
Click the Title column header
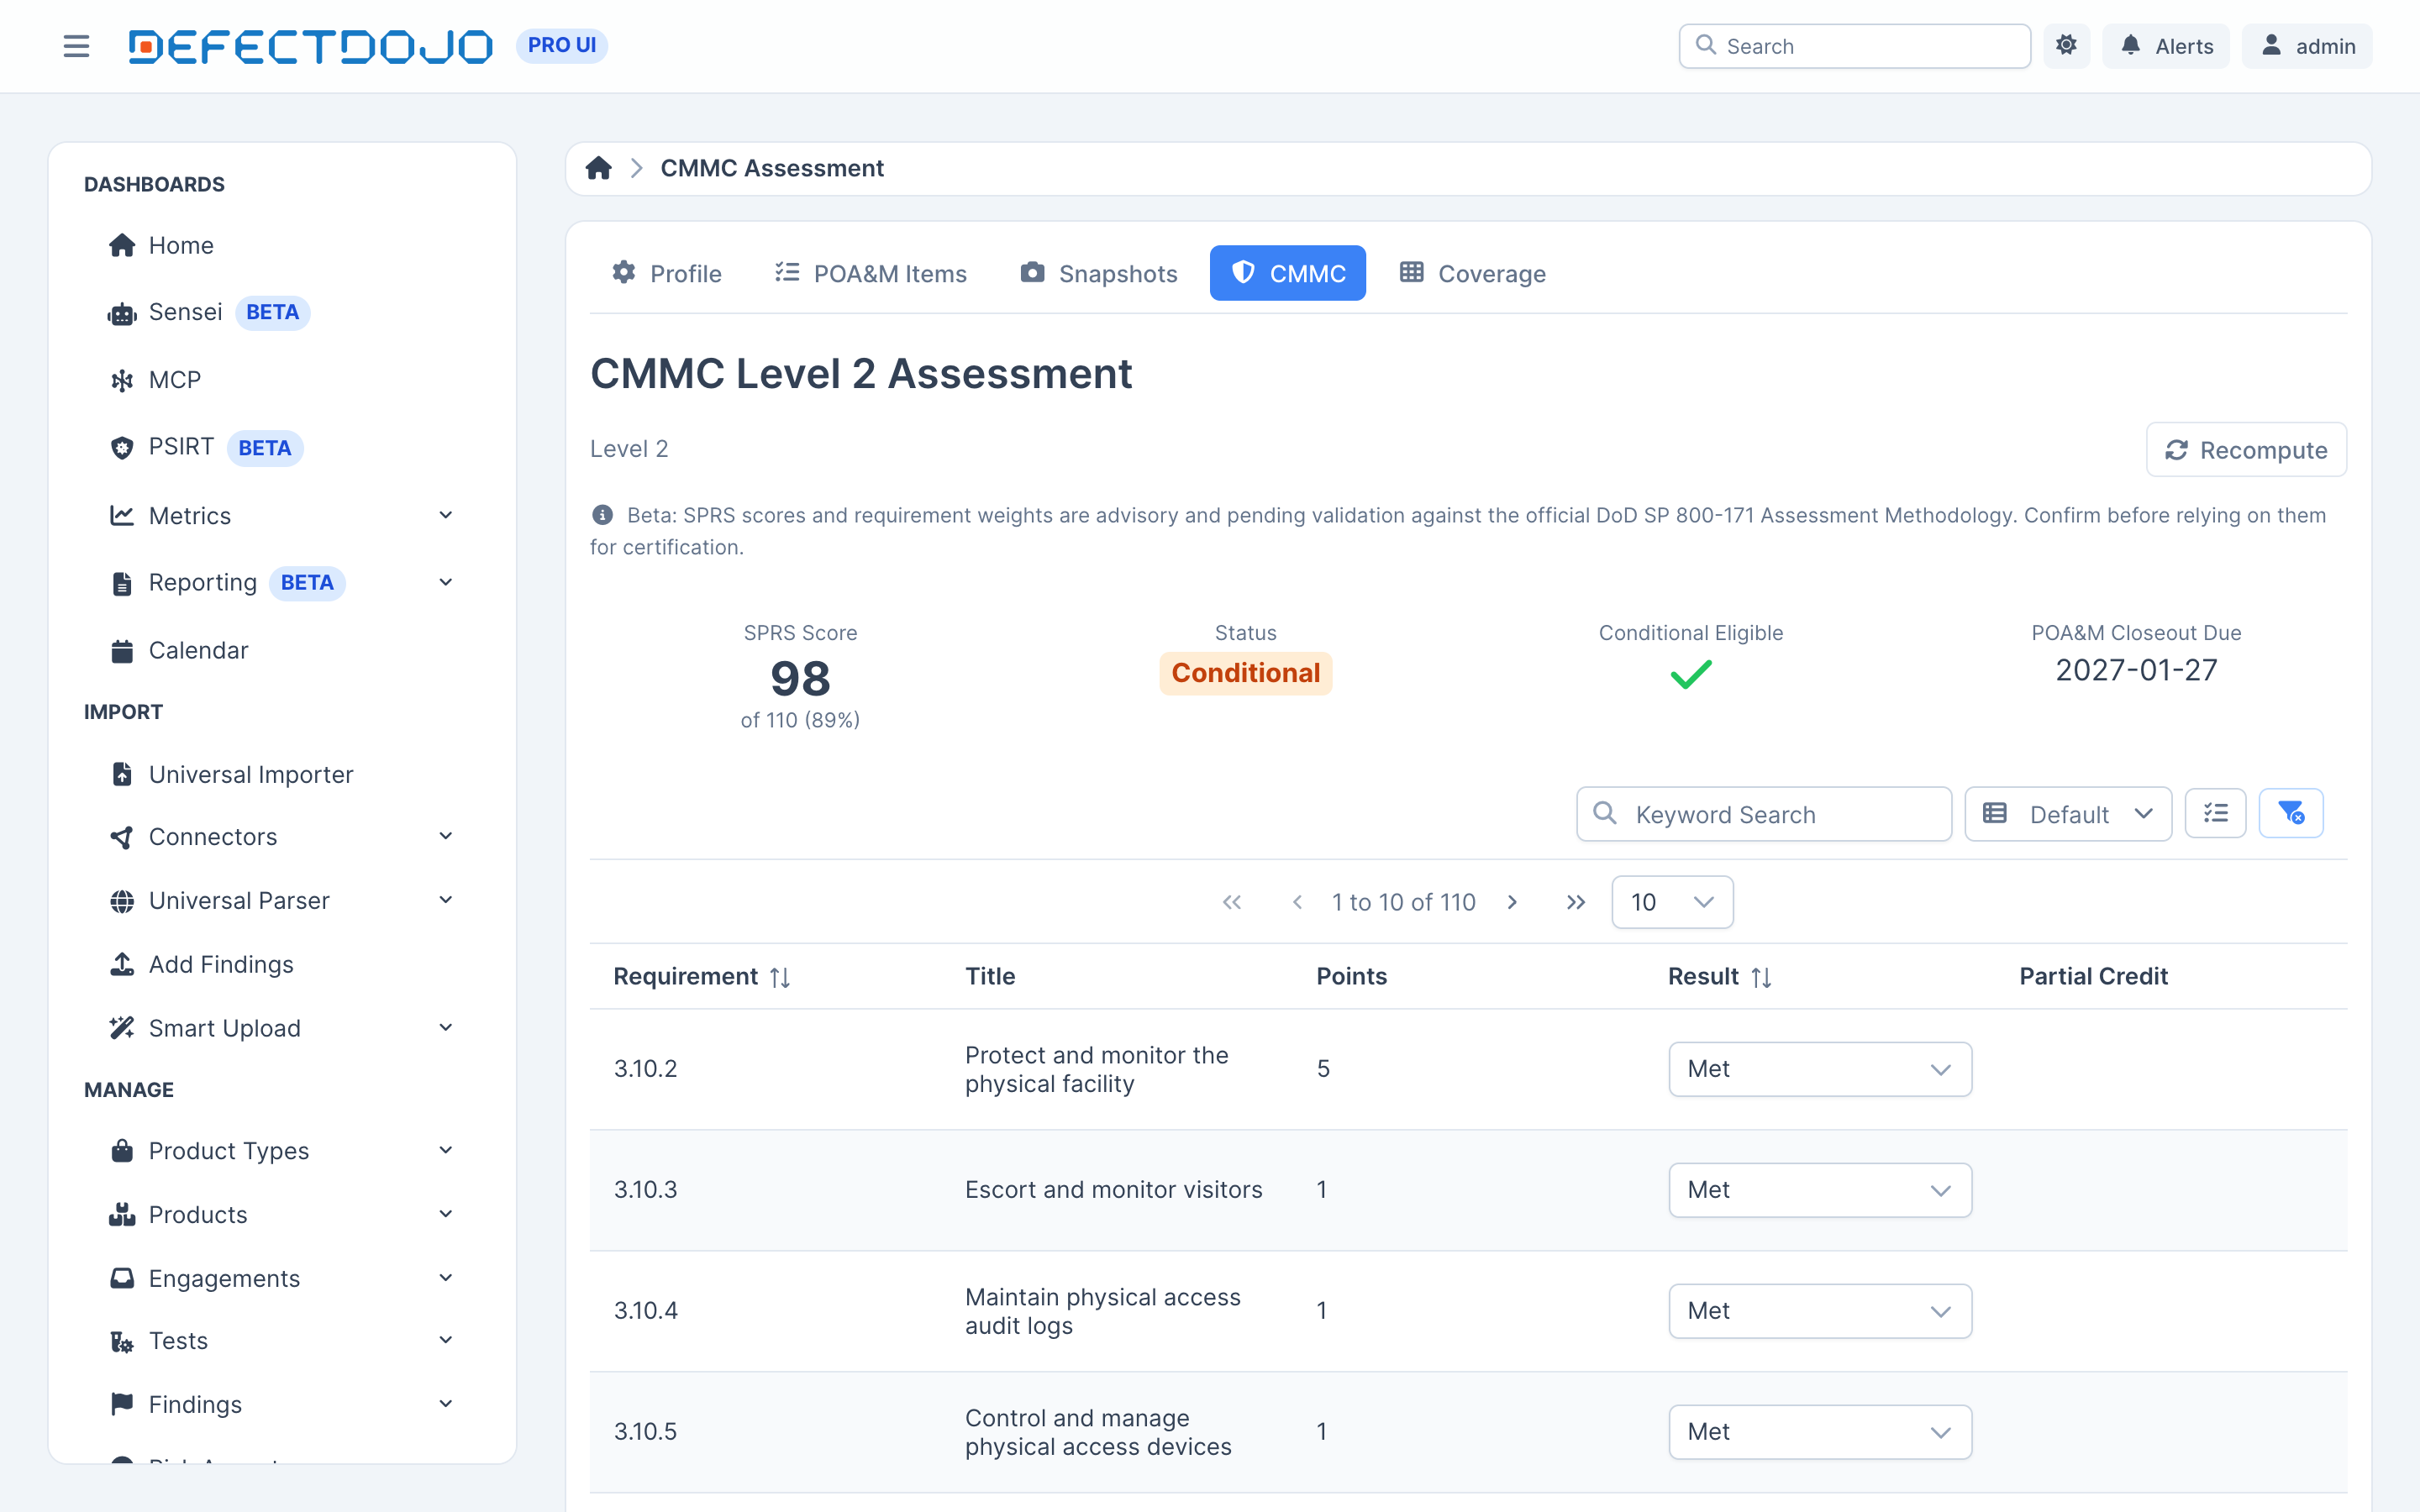pyautogui.click(x=990, y=977)
